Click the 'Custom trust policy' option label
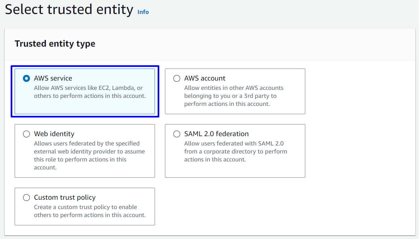419x239 pixels. (65, 197)
